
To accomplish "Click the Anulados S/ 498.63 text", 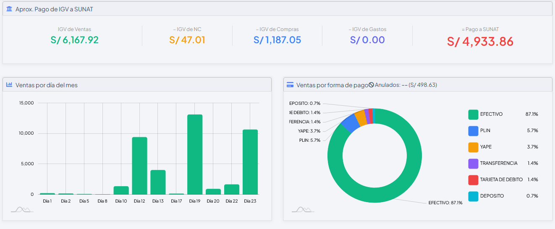I will click(x=406, y=85).
